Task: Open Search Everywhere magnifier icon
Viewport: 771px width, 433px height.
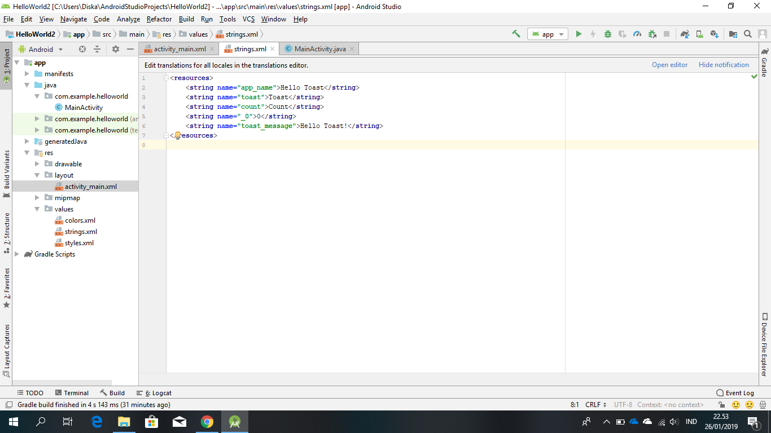Action: [x=748, y=34]
